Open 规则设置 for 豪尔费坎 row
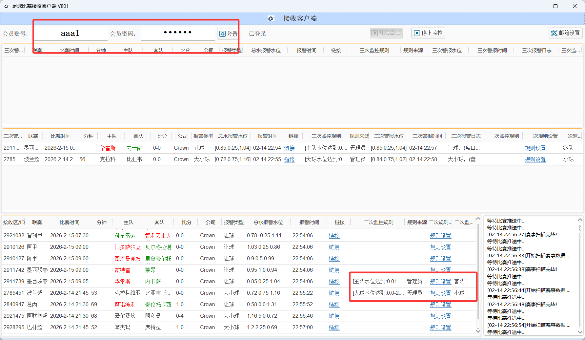 (440, 316)
